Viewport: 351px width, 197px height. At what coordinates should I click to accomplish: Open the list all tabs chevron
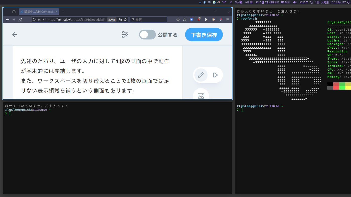pos(215,12)
